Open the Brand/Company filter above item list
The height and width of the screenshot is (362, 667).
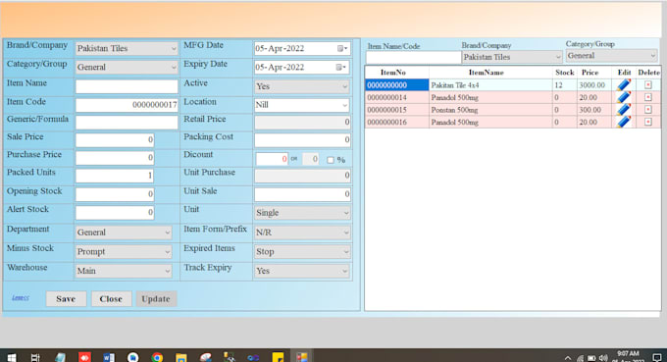512,57
